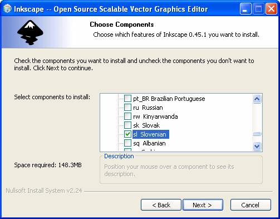Viewport: 280px width, 219px height.
Task: Go to next step with Next button
Action: point(203,205)
